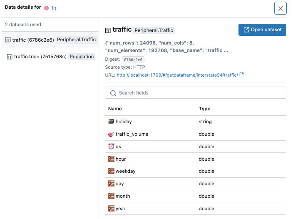Select the month field name
The height and width of the screenshot is (219, 293).
(123, 196)
